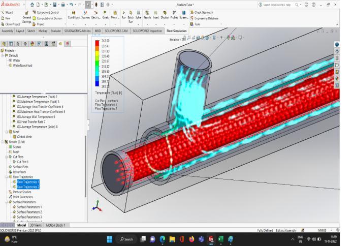Viewport: 354px width, 246px height.
Task: Open the Electrical conditions tool
Action: coord(96,15)
